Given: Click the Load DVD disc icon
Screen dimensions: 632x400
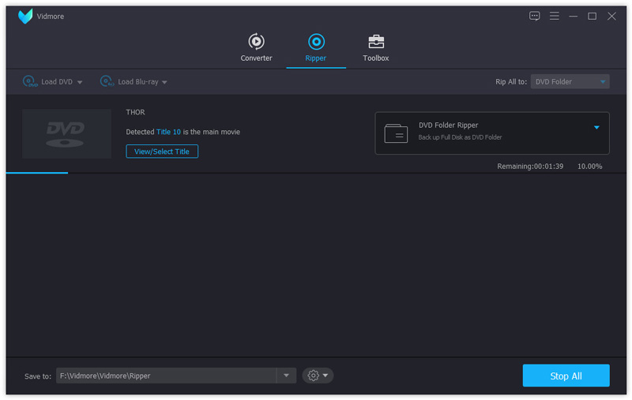Looking at the screenshot, I should click(x=30, y=81).
